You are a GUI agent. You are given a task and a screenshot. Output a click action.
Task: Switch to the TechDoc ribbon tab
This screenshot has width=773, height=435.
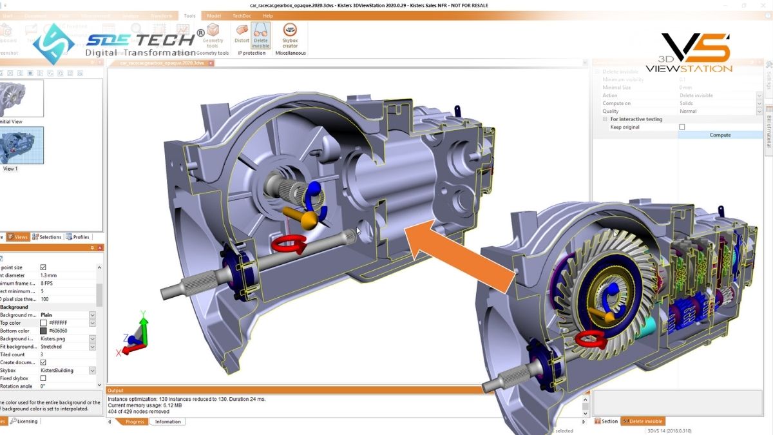[x=241, y=15]
